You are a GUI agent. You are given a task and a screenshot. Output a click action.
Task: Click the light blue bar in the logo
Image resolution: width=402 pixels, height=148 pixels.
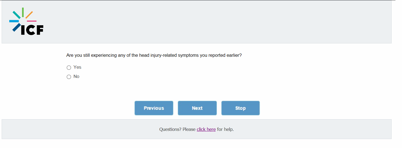tap(14, 21)
